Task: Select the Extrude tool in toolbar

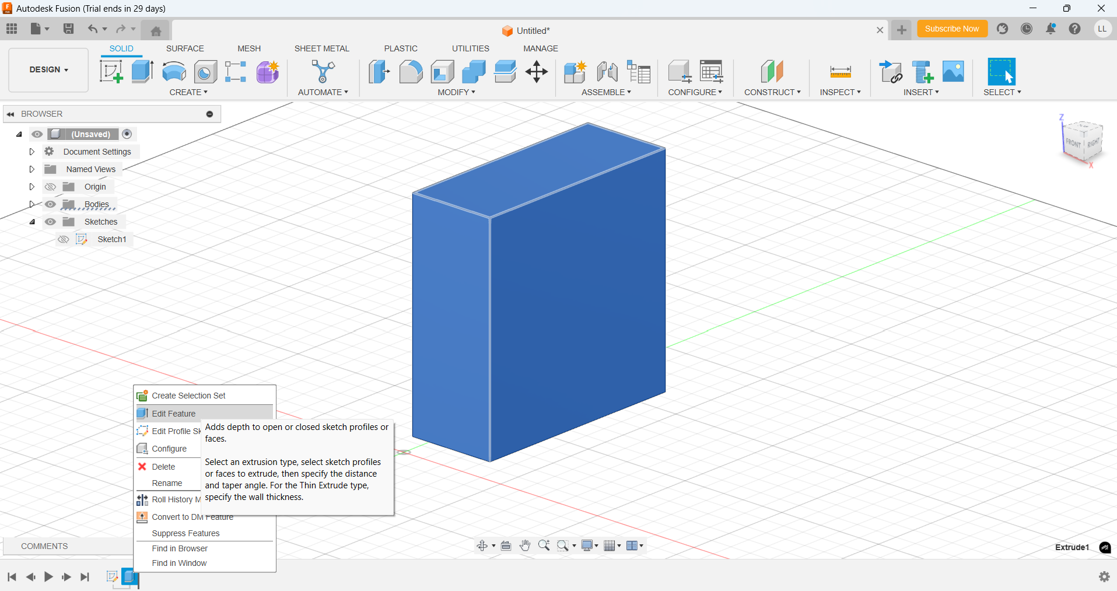Action: click(142, 72)
